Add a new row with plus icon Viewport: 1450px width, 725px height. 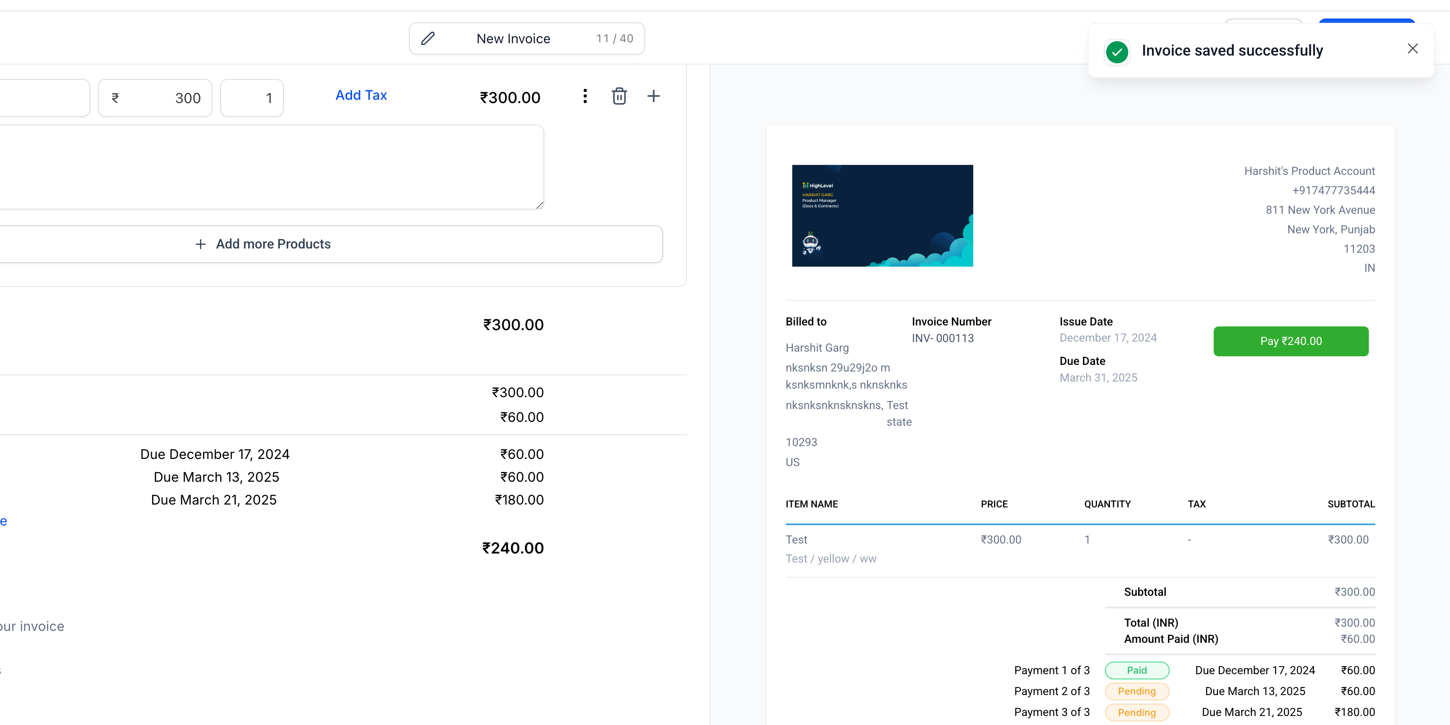[x=653, y=96]
